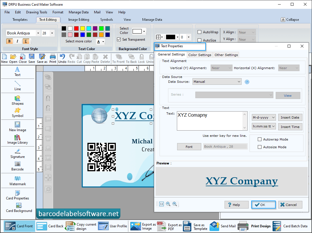
Task: Click the New document icon
Action: pyautogui.click(x=4, y=59)
